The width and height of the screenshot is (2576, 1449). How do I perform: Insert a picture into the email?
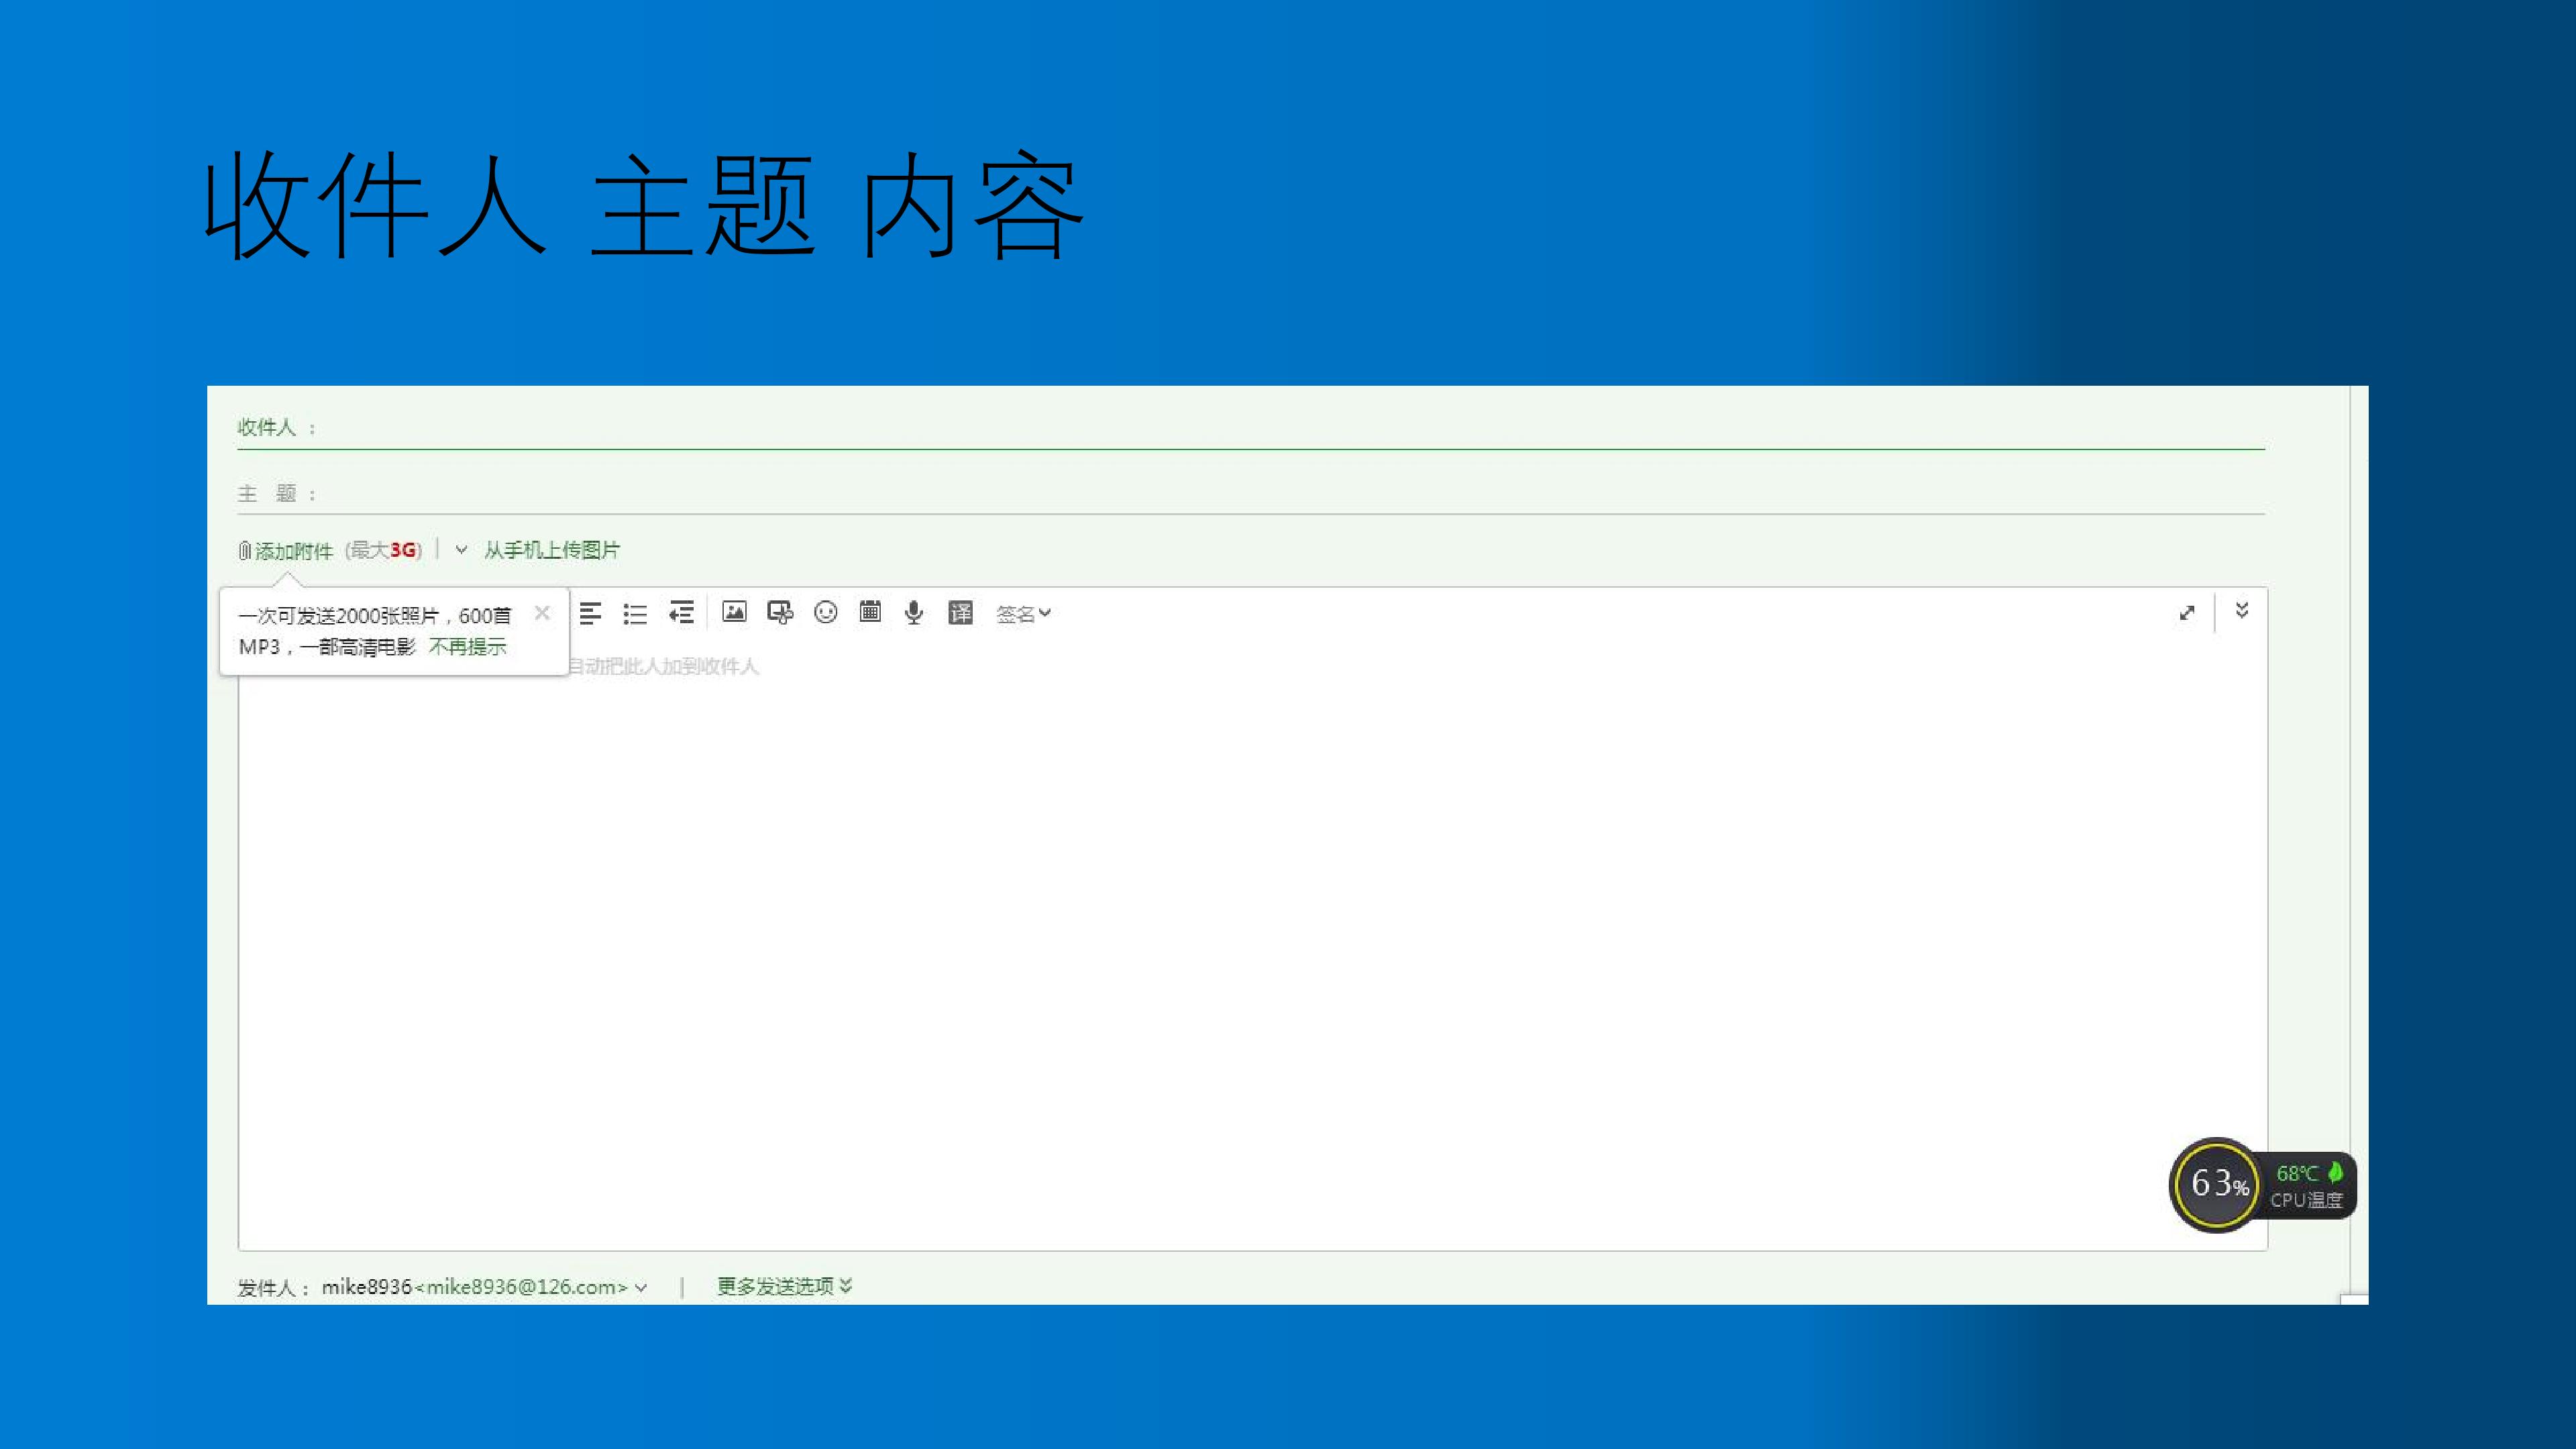(734, 612)
